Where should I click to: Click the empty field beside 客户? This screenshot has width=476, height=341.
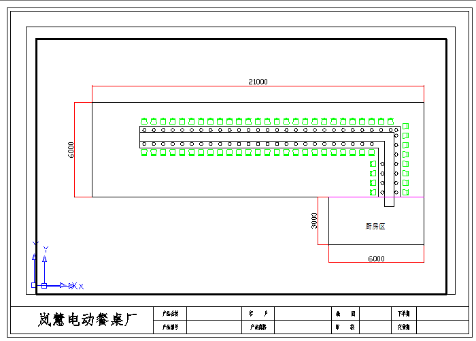[303, 314]
